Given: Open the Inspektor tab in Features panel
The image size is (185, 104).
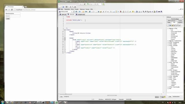Looking at the screenshot, I should click(x=180, y=23).
